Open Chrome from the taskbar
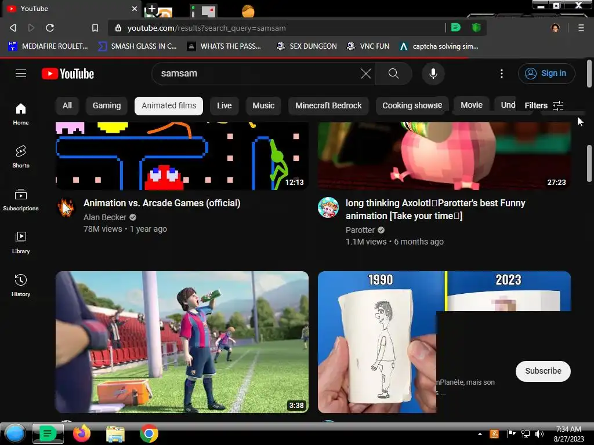This screenshot has width=594, height=445. tap(149, 433)
